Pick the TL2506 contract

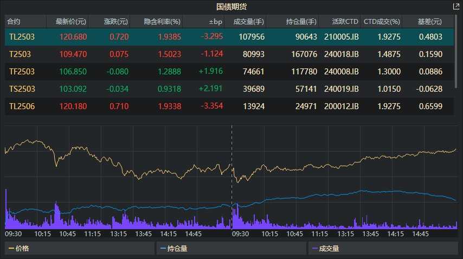click(x=21, y=106)
